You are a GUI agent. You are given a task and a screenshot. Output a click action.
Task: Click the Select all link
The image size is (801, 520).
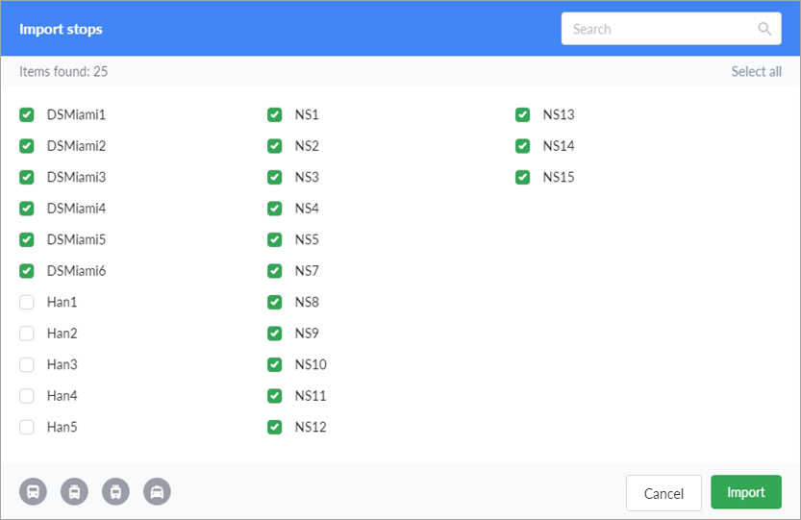coord(756,71)
